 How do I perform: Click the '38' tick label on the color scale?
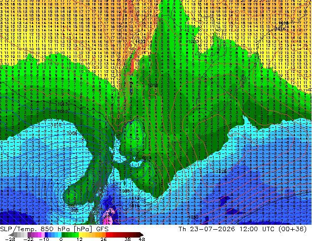coord(128,239)
